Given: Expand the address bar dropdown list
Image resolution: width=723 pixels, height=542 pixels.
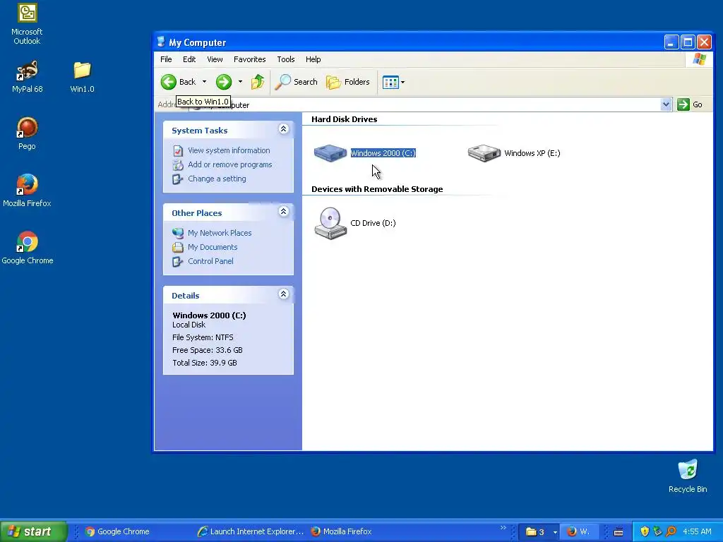Looking at the screenshot, I should click(666, 105).
